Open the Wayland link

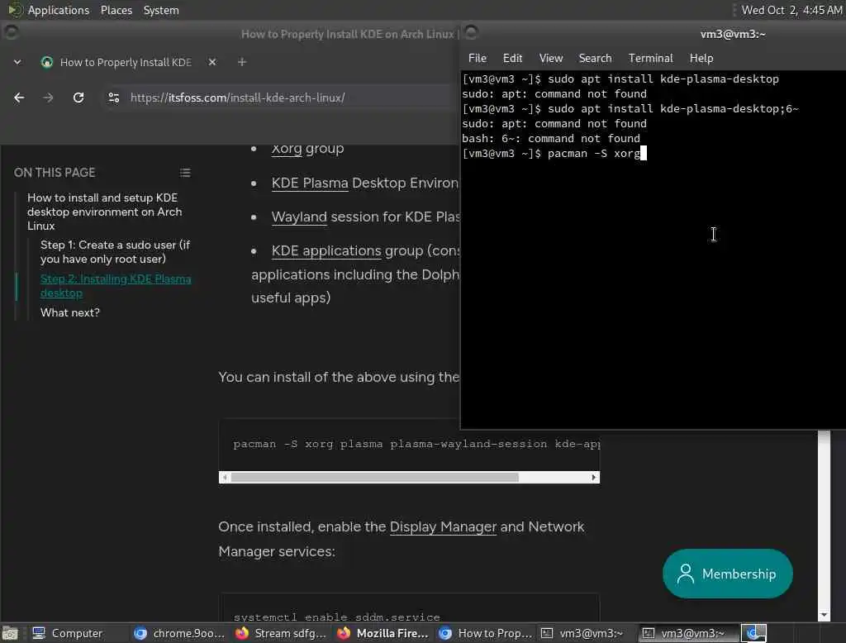pos(299,217)
